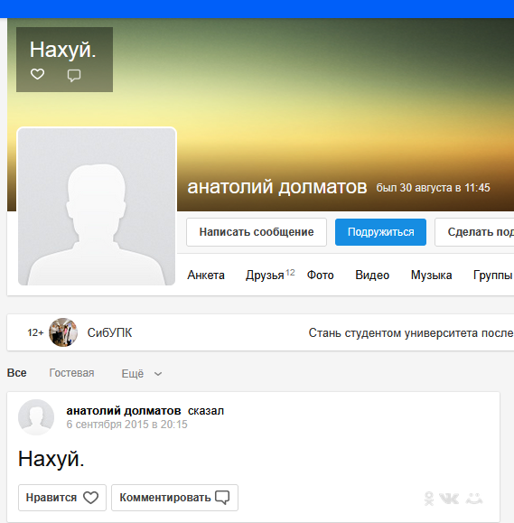Click the blue Подружиться button
Viewport: 514px width, 523px height.
pos(380,232)
